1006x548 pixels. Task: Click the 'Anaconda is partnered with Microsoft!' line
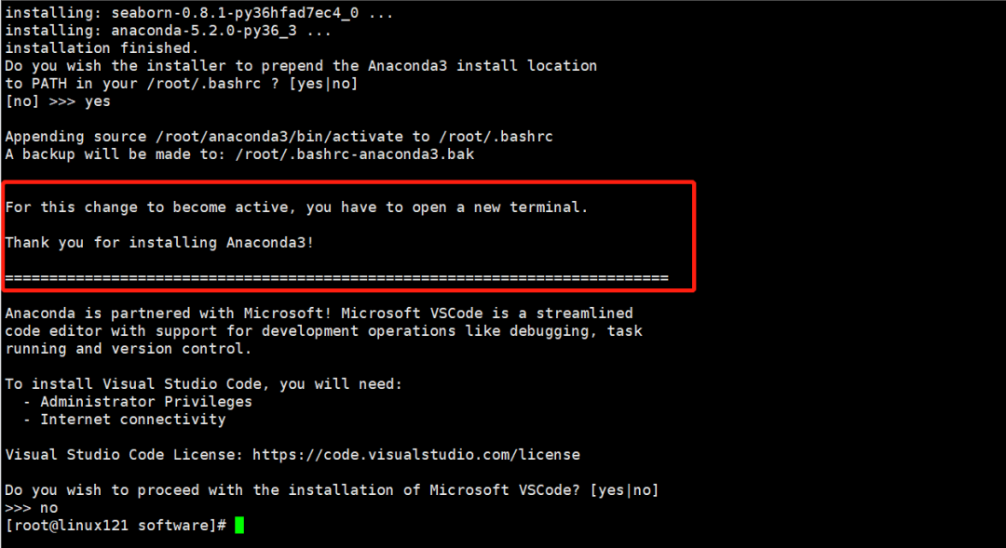(x=164, y=314)
